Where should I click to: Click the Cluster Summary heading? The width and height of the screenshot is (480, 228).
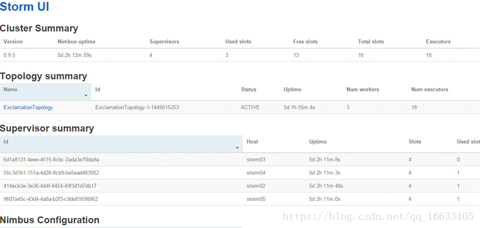click(39, 28)
